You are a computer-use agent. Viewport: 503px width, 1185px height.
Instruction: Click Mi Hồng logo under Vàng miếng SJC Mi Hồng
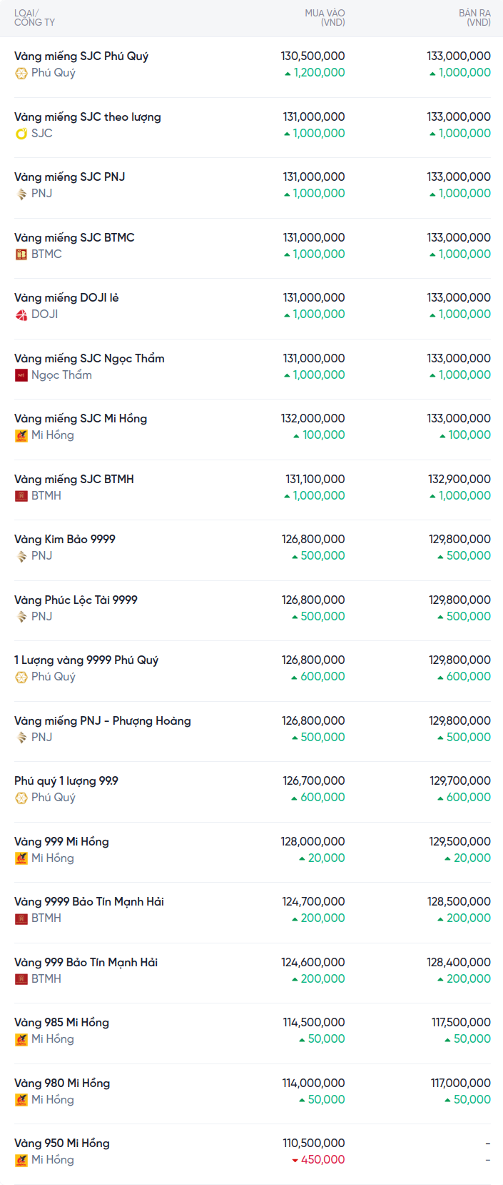(x=21, y=435)
